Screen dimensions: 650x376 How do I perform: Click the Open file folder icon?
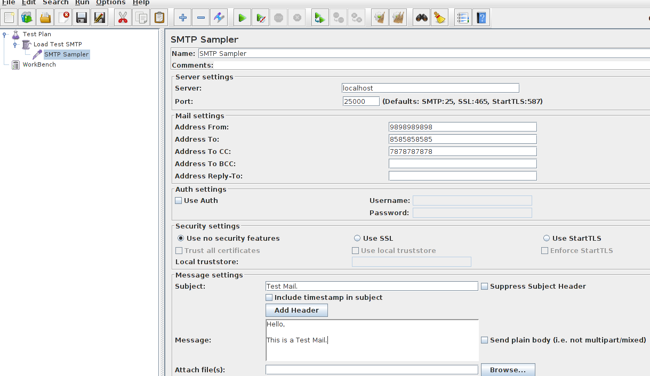click(x=45, y=18)
